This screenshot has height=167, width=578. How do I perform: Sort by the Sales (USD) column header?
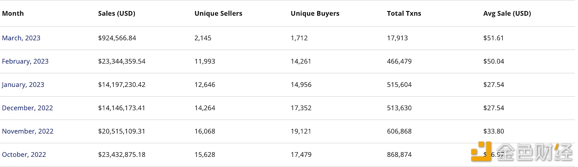[x=117, y=14]
